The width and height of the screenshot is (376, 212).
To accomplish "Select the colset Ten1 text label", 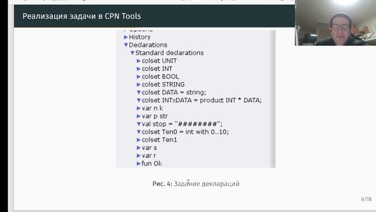I will coord(159,140).
